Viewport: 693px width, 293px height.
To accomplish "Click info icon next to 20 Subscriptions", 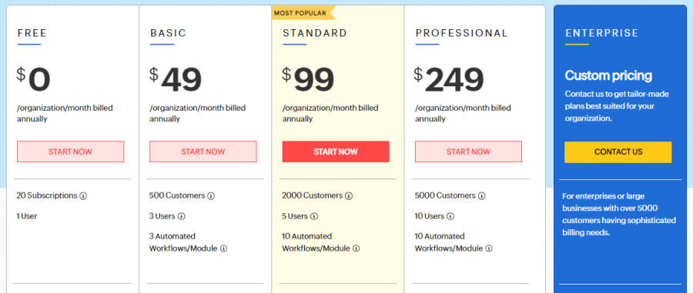I will tap(83, 196).
